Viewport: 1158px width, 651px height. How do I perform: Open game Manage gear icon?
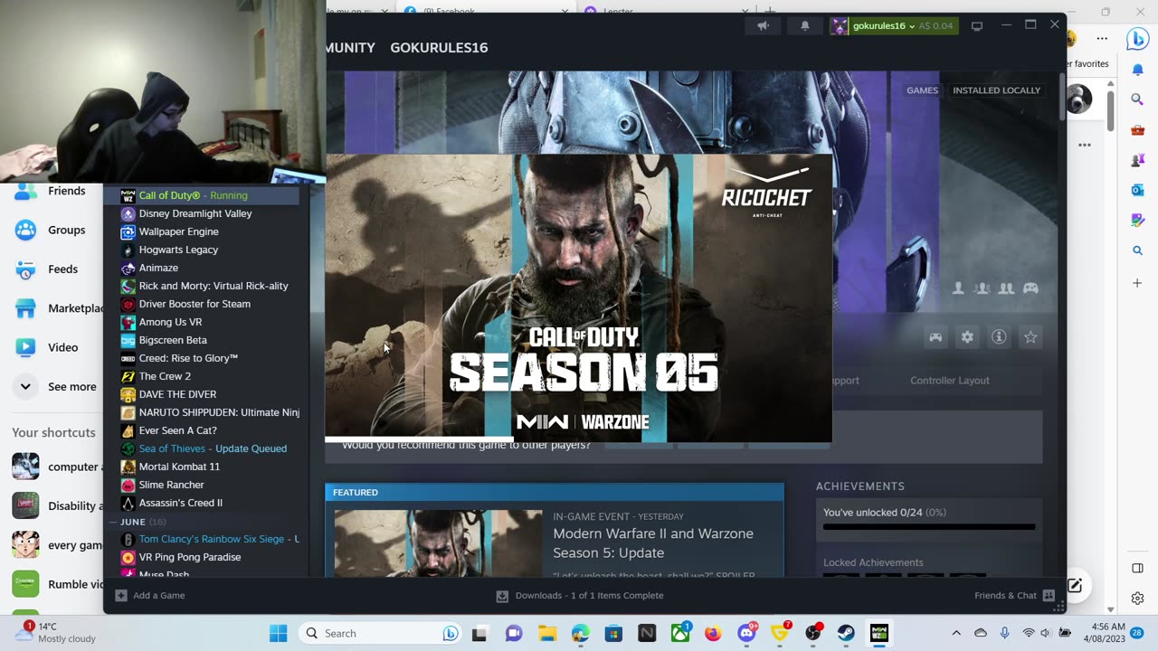click(967, 337)
